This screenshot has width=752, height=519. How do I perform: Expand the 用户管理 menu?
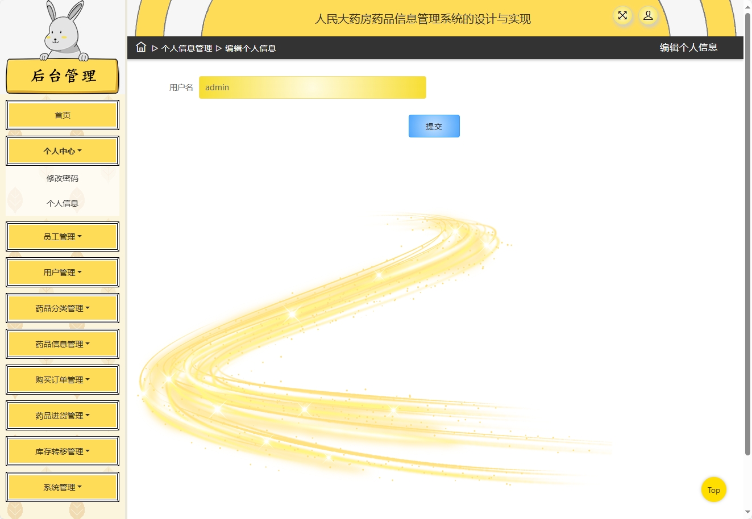pyautogui.click(x=63, y=273)
